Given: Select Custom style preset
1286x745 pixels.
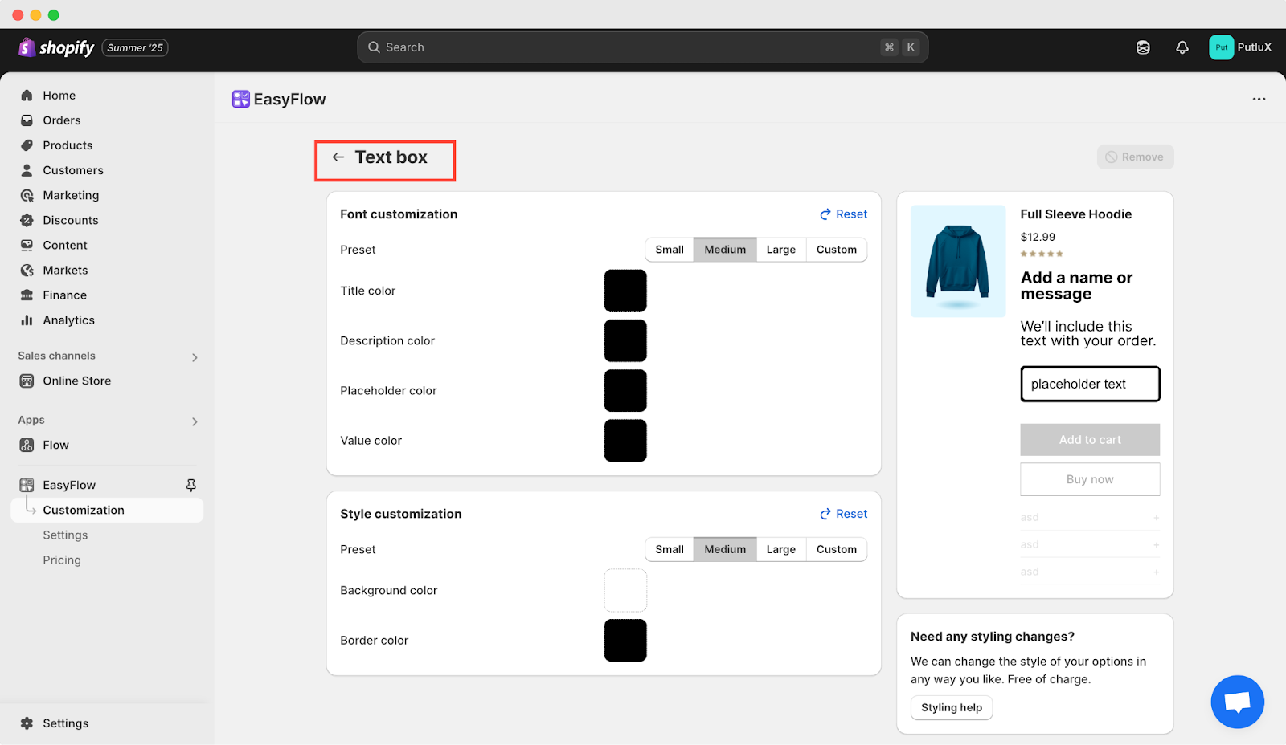Looking at the screenshot, I should coord(837,549).
